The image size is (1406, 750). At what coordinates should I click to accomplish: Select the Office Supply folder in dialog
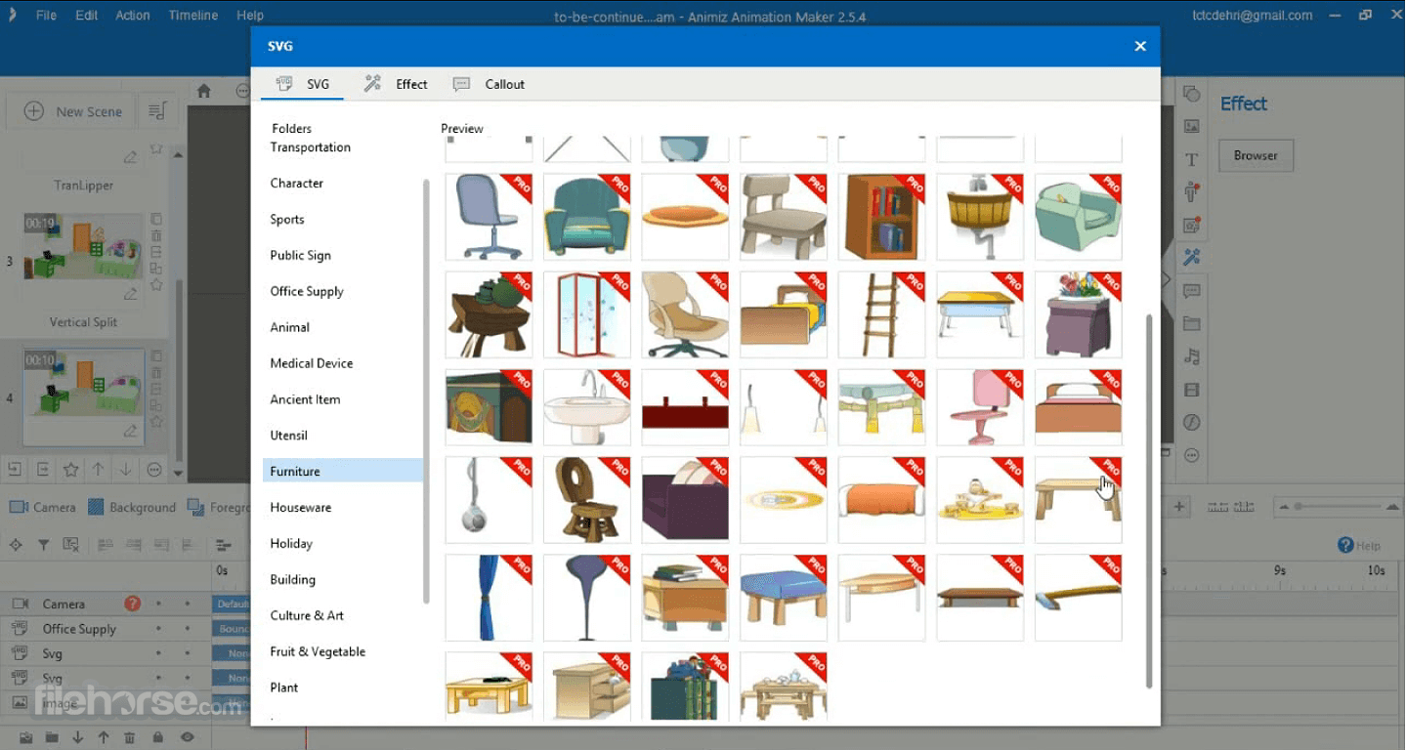307,291
